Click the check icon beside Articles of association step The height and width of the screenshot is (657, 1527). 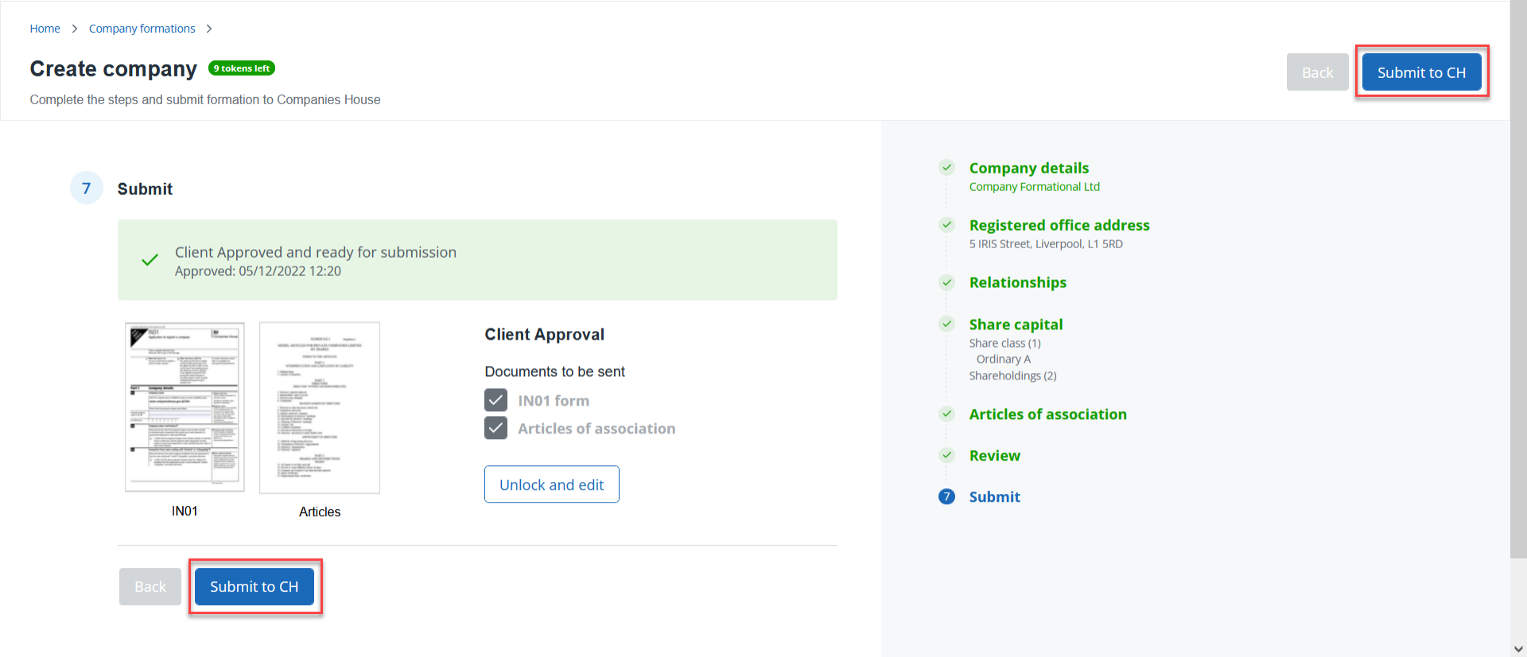tap(946, 414)
